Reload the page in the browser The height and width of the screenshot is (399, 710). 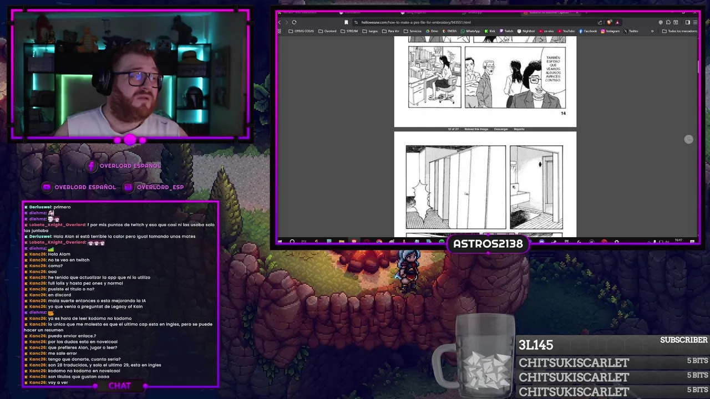pyautogui.click(x=294, y=22)
